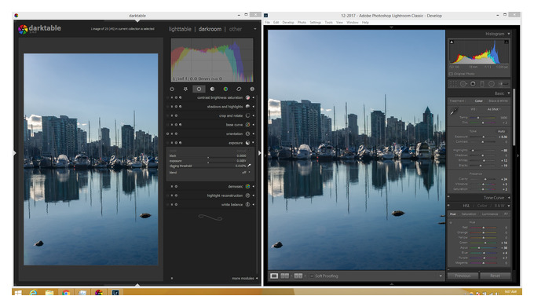Click the Auto tone button in Lightroom

501,131
